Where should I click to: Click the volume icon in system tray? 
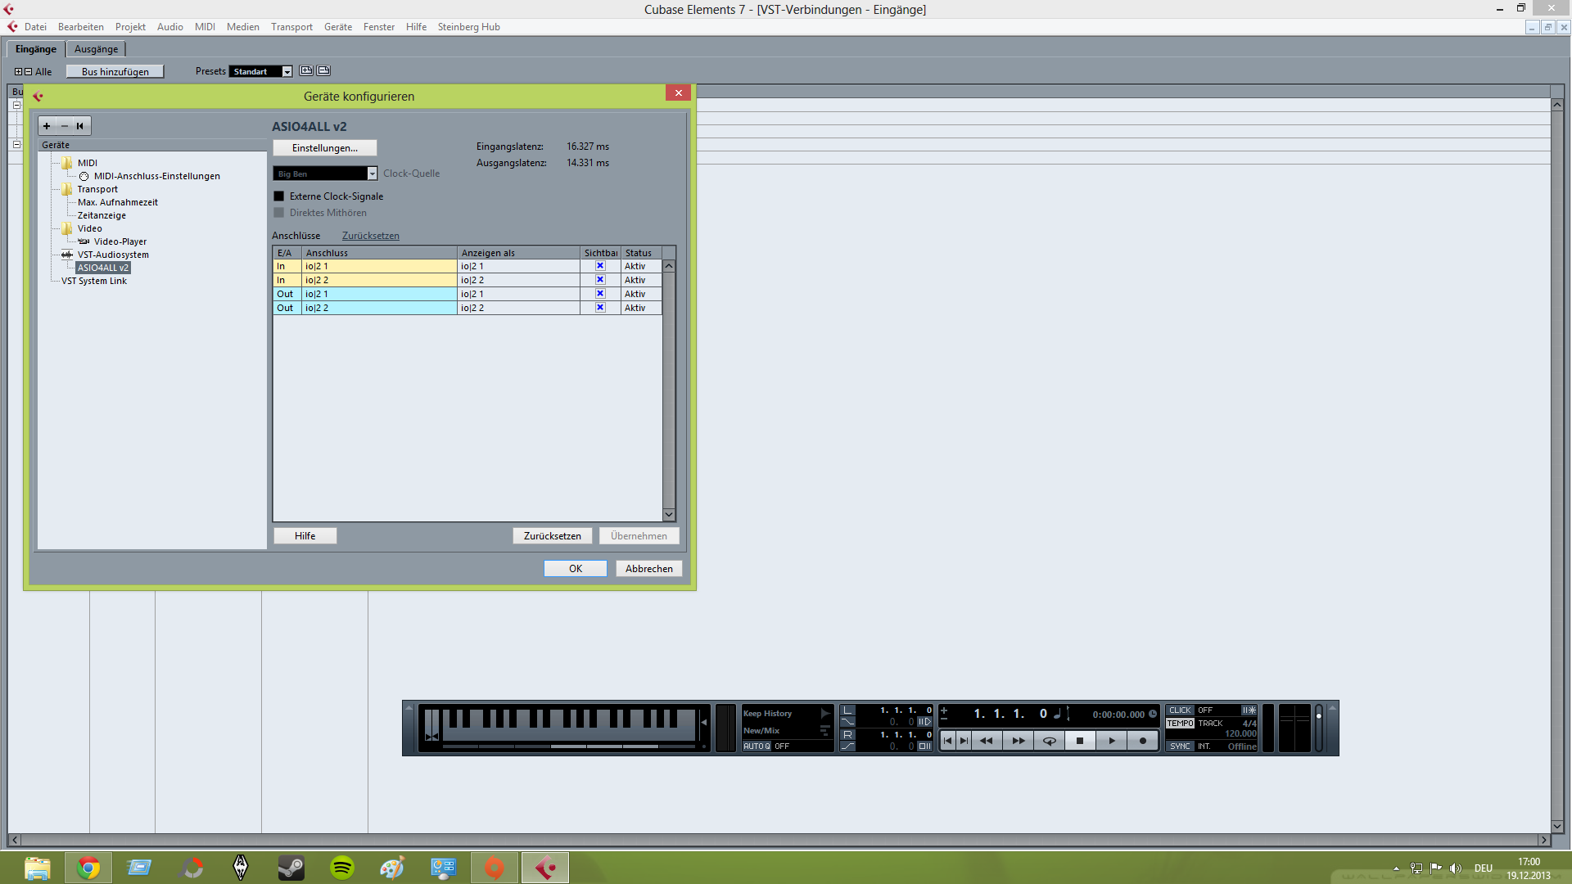click(1455, 868)
